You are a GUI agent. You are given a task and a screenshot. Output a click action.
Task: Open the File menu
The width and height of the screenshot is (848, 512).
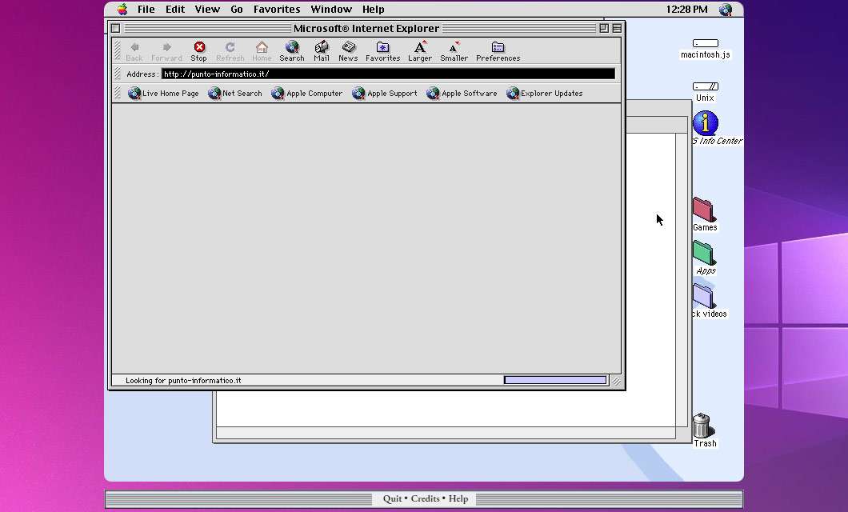click(x=146, y=9)
